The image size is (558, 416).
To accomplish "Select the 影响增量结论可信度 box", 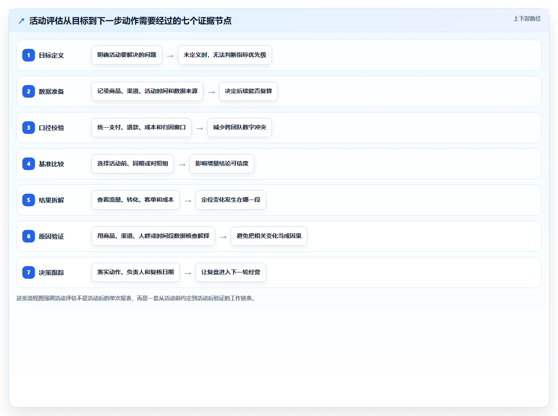I will click(222, 164).
